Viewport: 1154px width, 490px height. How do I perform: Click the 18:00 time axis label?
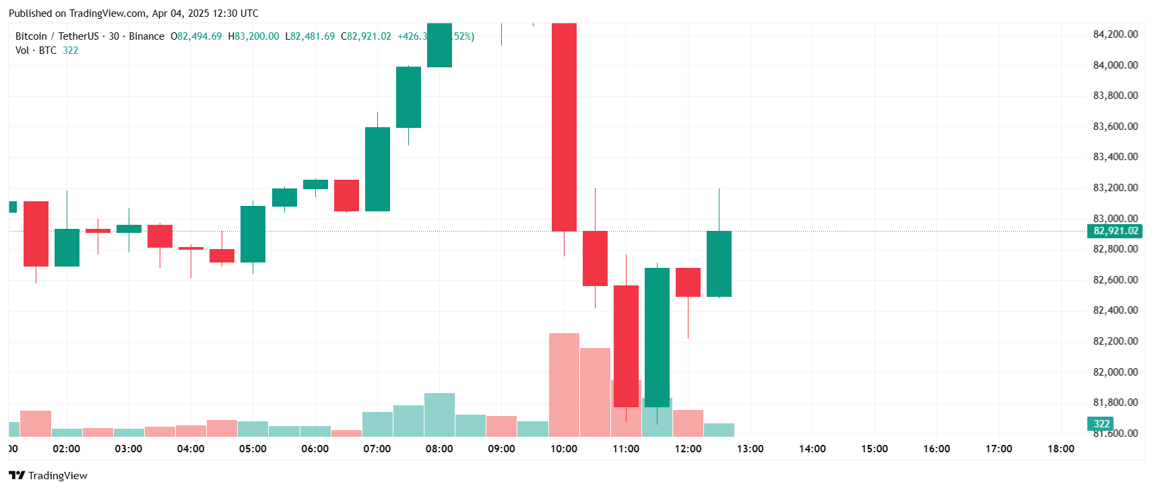coord(1061,449)
